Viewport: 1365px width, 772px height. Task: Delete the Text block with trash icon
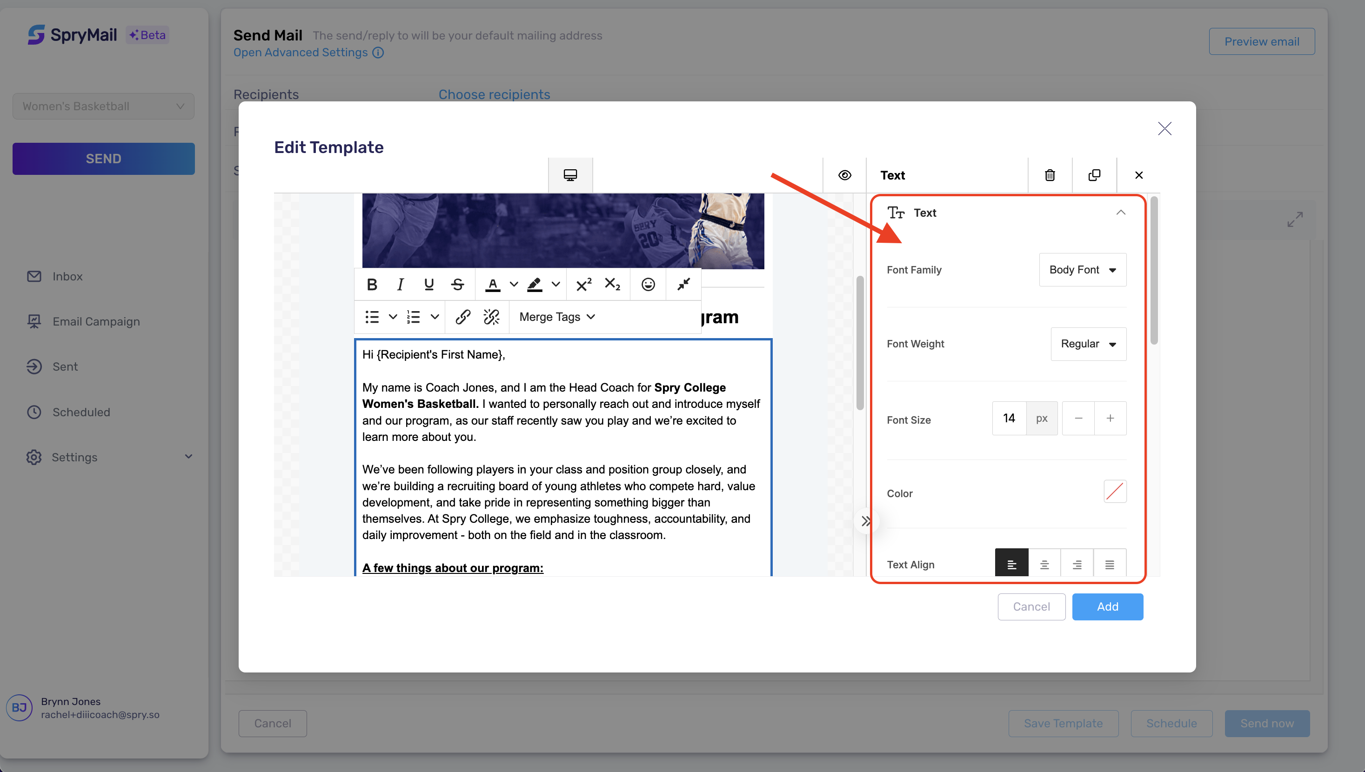(1050, 175)
